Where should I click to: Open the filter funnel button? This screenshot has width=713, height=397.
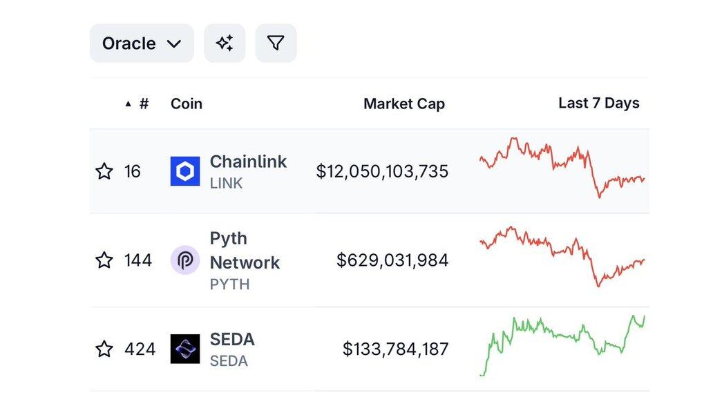[x=276, y=43]
